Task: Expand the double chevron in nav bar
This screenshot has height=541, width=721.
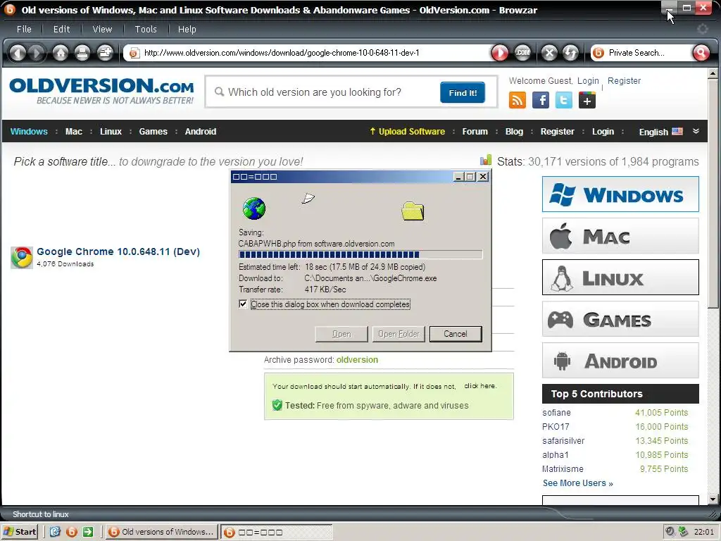Action: [x=696, y=131]
